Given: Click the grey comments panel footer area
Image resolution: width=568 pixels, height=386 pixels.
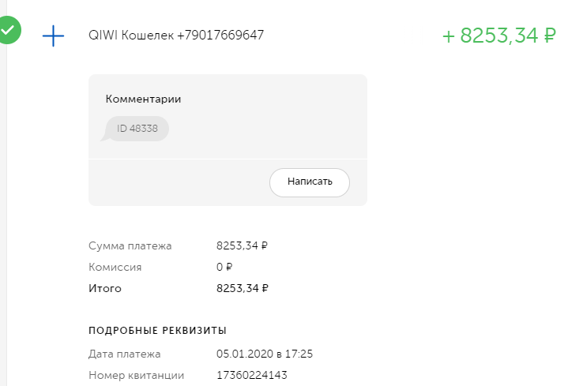Looking at the screenshot, I should 174,182.
